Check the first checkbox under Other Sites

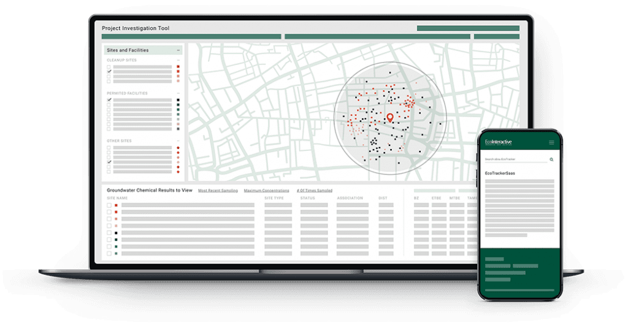(109, 148)
